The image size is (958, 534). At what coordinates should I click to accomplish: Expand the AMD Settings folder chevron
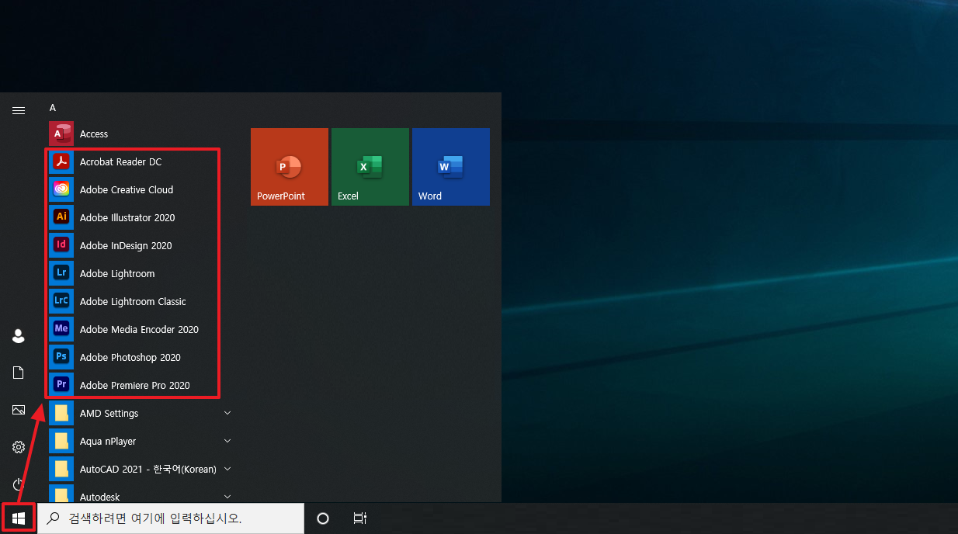227,413
